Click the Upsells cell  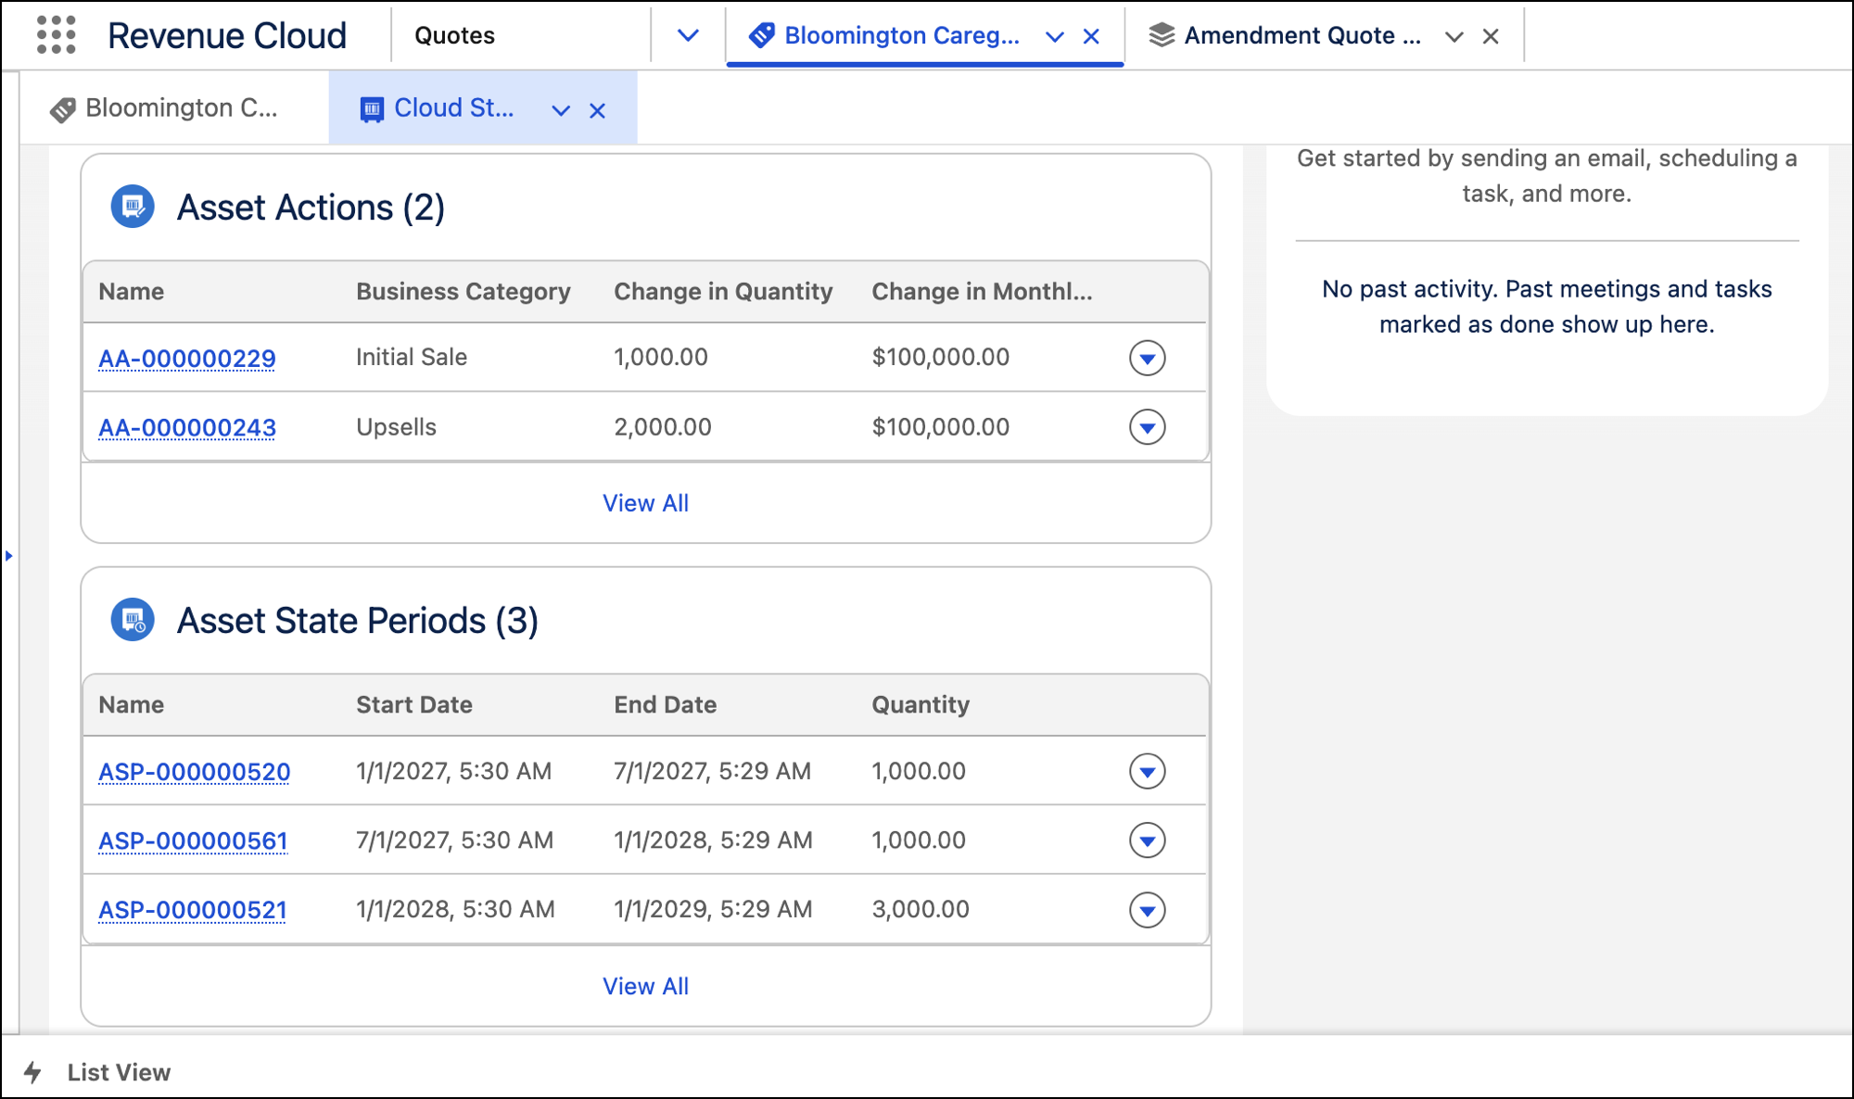396,427
